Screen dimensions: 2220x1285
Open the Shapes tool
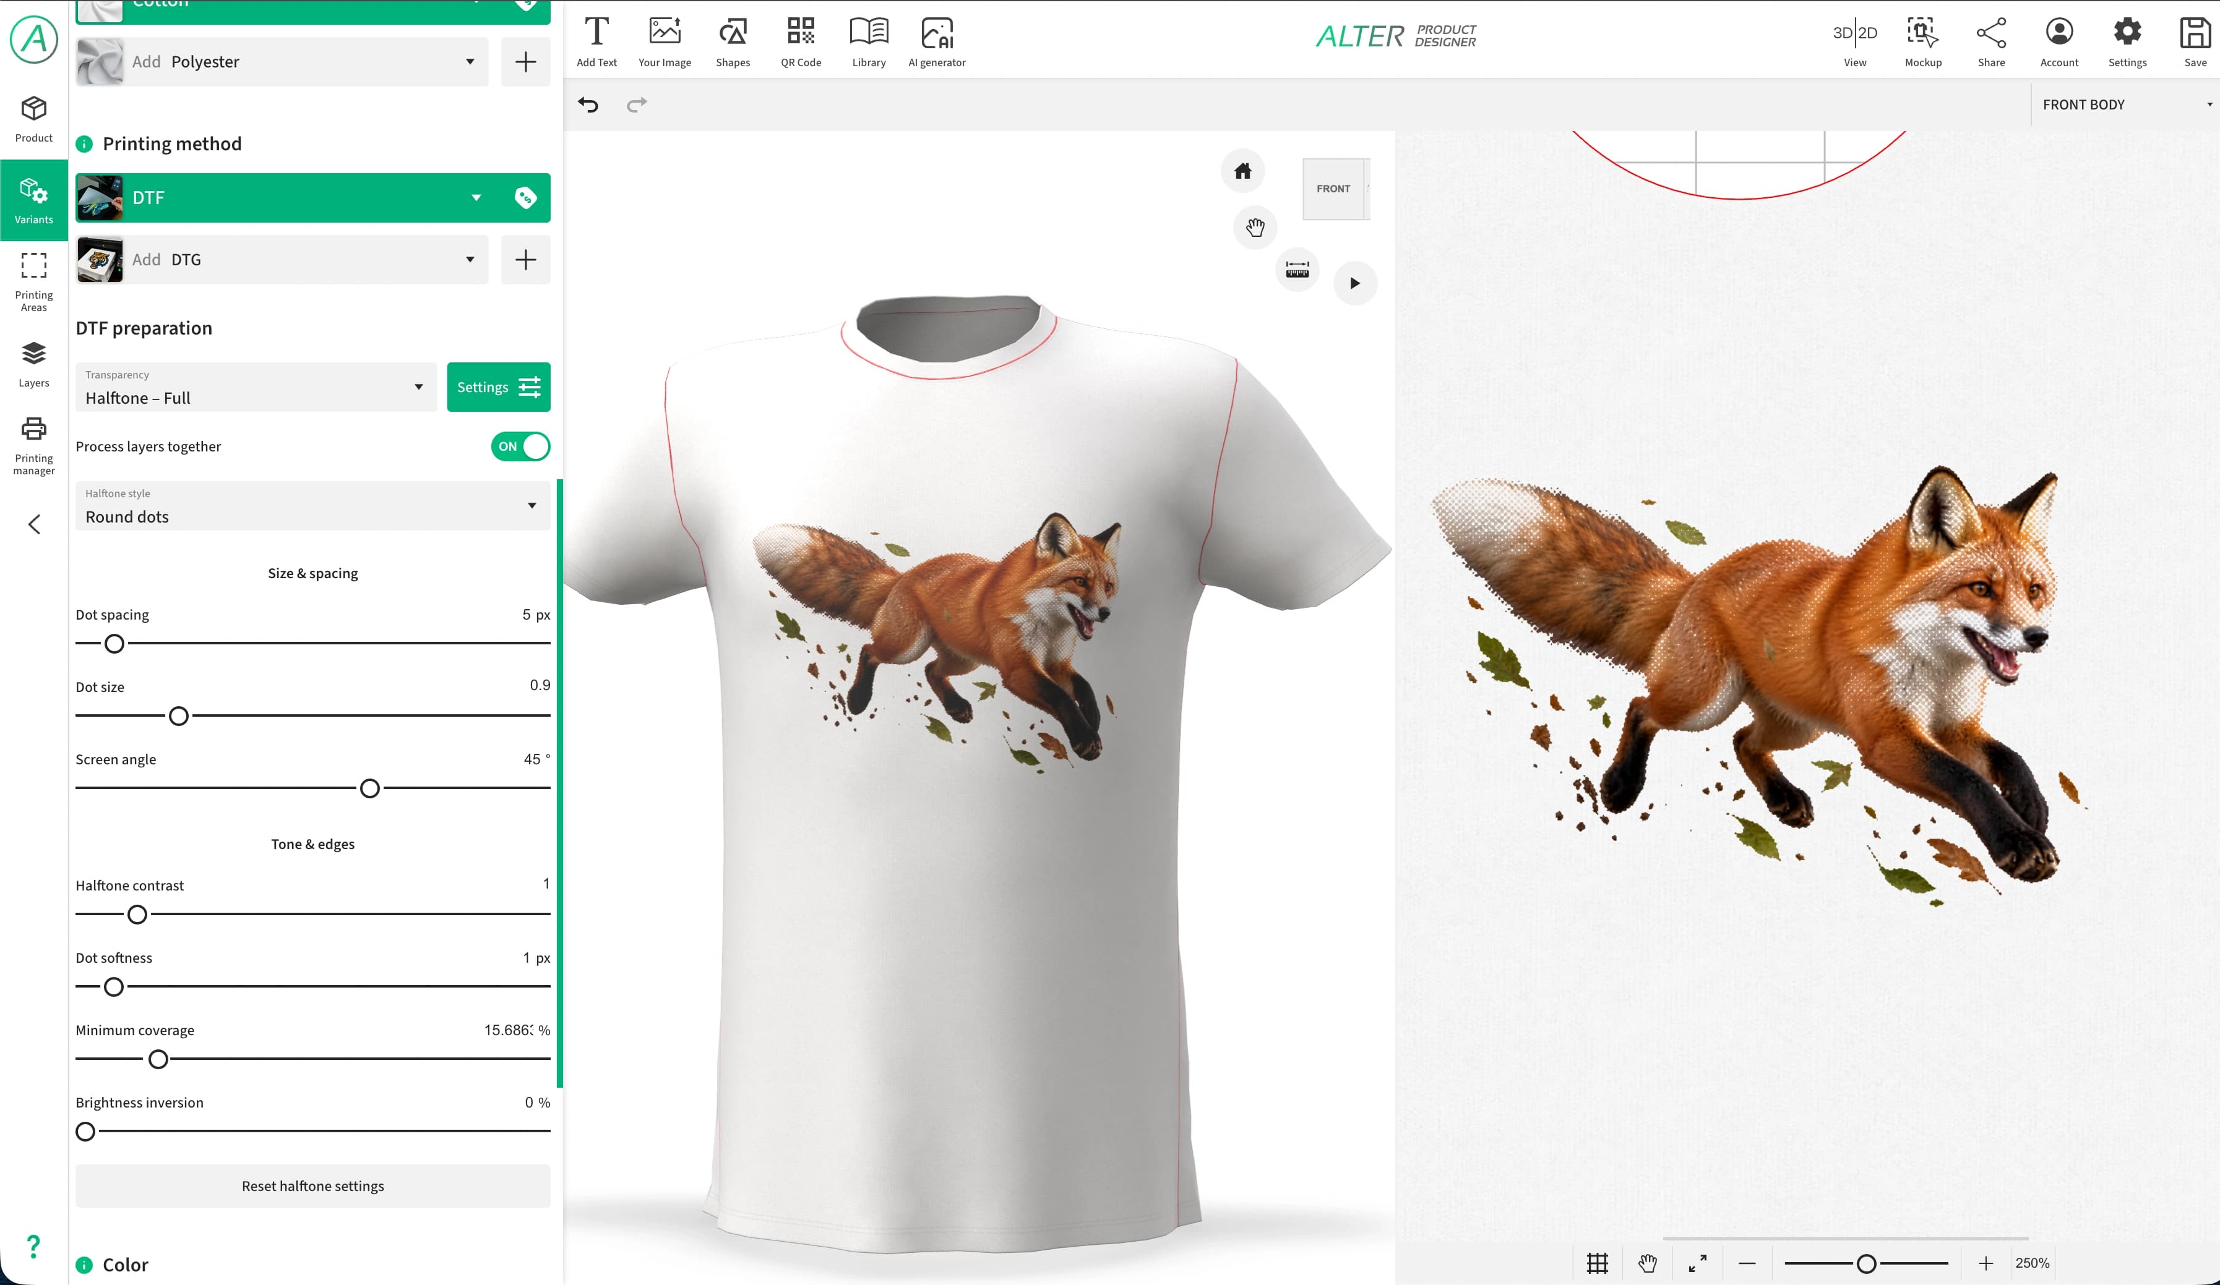732,41
